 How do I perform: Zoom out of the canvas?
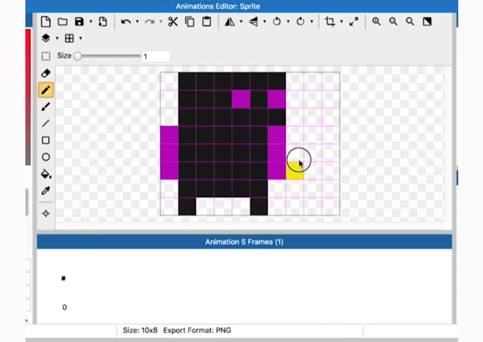pos(393,21)
